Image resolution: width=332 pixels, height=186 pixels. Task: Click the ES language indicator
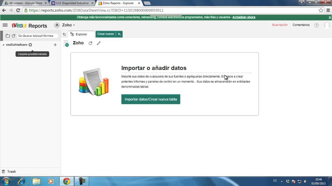click(x=275, y=181)
